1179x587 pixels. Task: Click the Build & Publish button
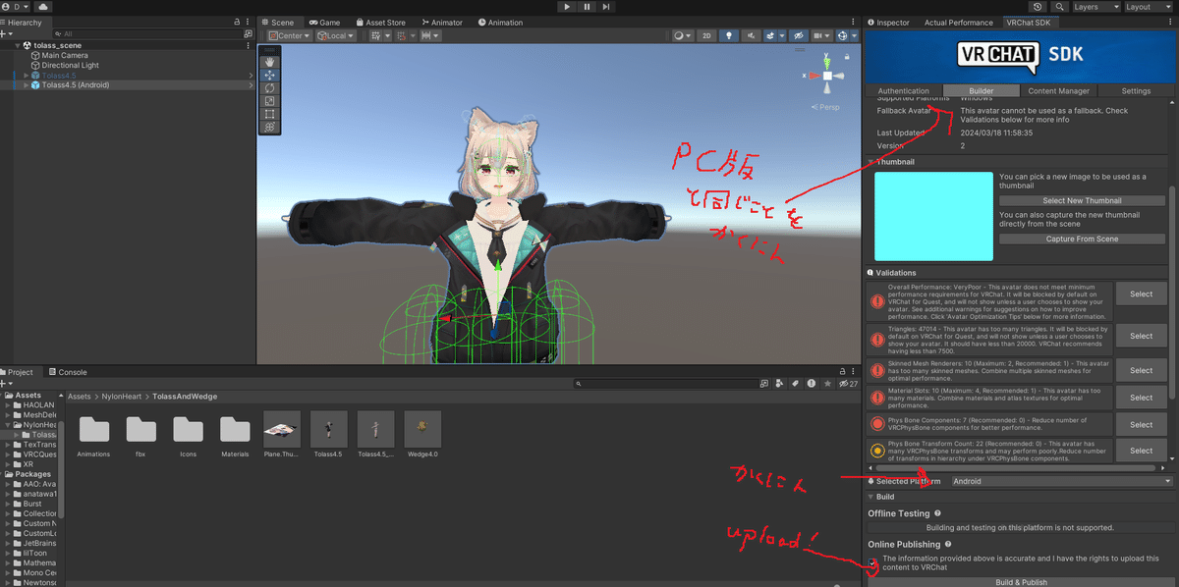(x=1021, y=582)
